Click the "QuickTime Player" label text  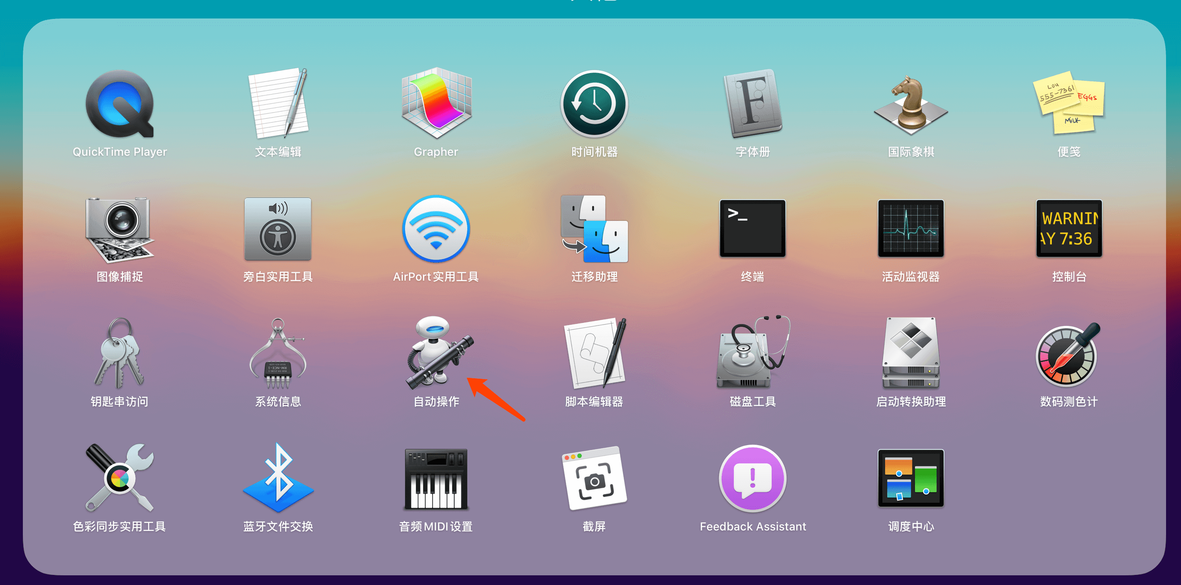120,152
